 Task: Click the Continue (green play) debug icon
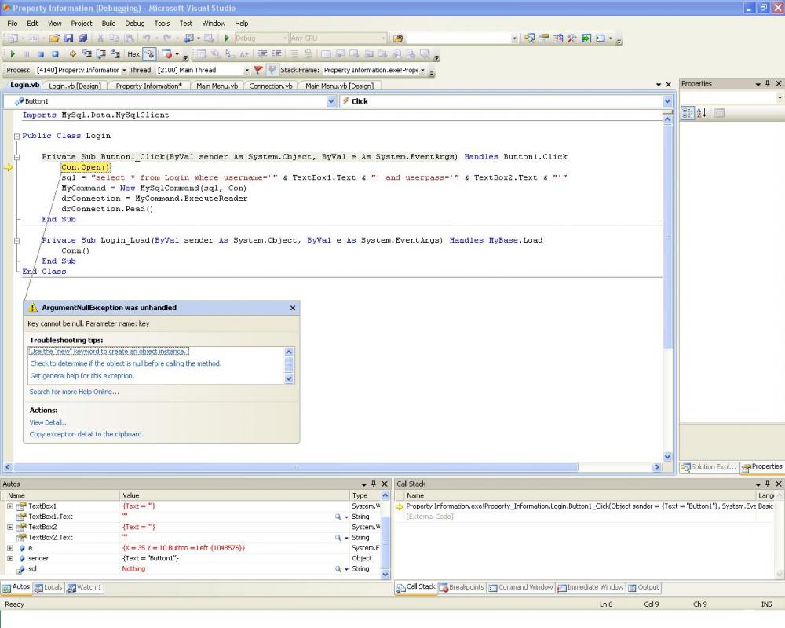(x=13, y=54)
